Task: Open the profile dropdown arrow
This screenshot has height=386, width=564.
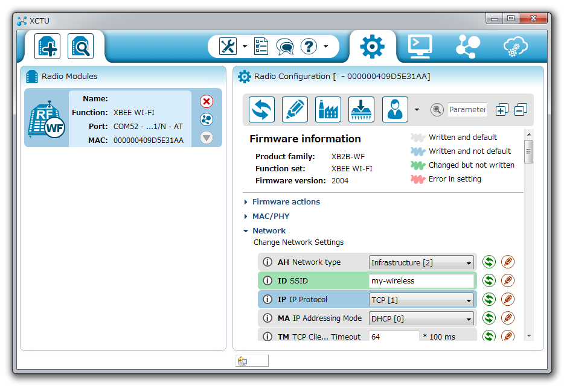Action: coord(417,110)
